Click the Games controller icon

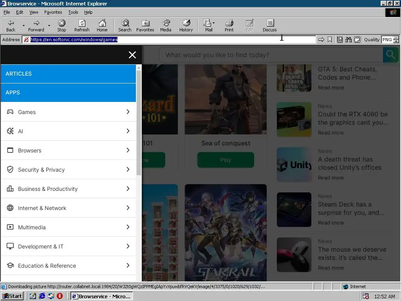pyautogui.click(x=10, y=112)
